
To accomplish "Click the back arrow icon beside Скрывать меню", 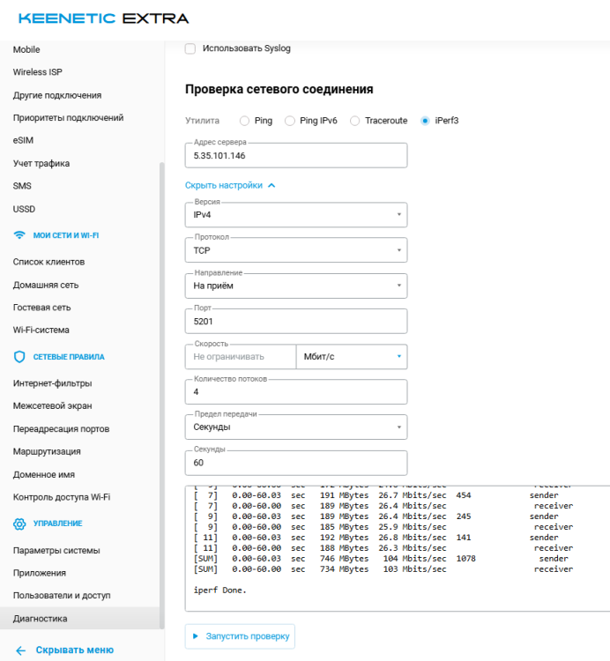I will tap(20, 650).
